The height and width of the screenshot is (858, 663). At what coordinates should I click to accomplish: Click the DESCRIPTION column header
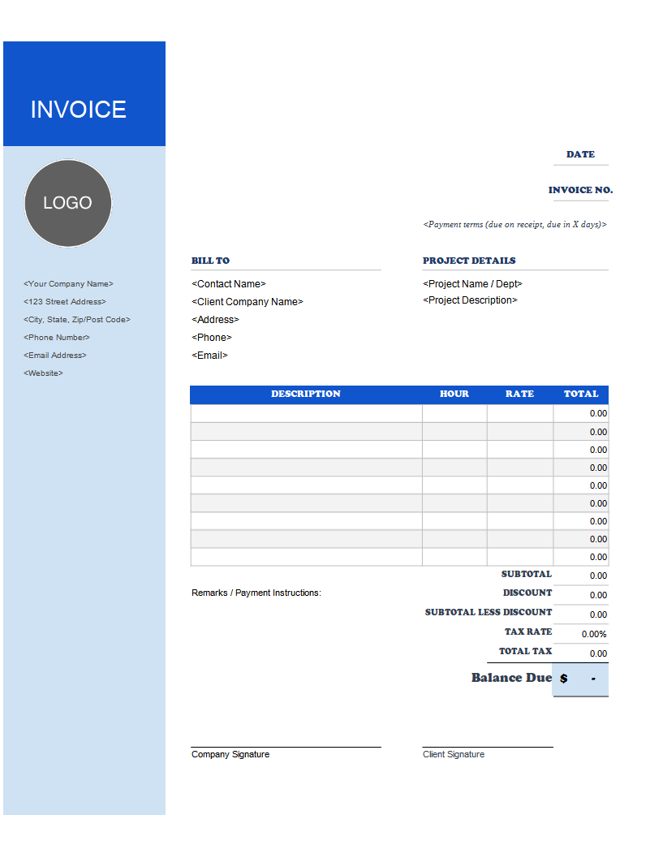coord(306,394)
